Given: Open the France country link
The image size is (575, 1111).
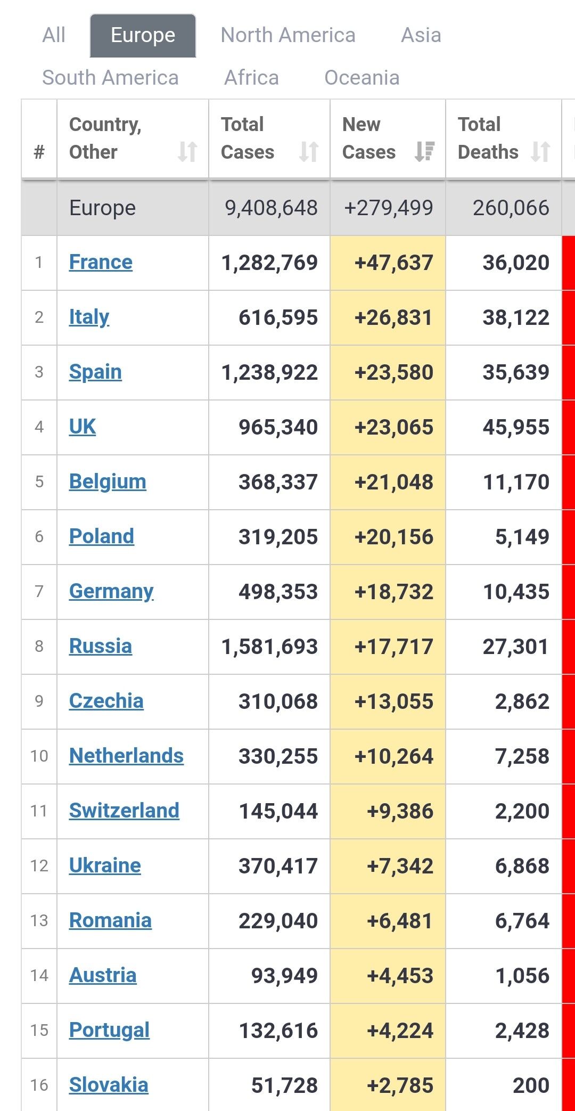Looking at the screenshot, I should pos(101,262).
